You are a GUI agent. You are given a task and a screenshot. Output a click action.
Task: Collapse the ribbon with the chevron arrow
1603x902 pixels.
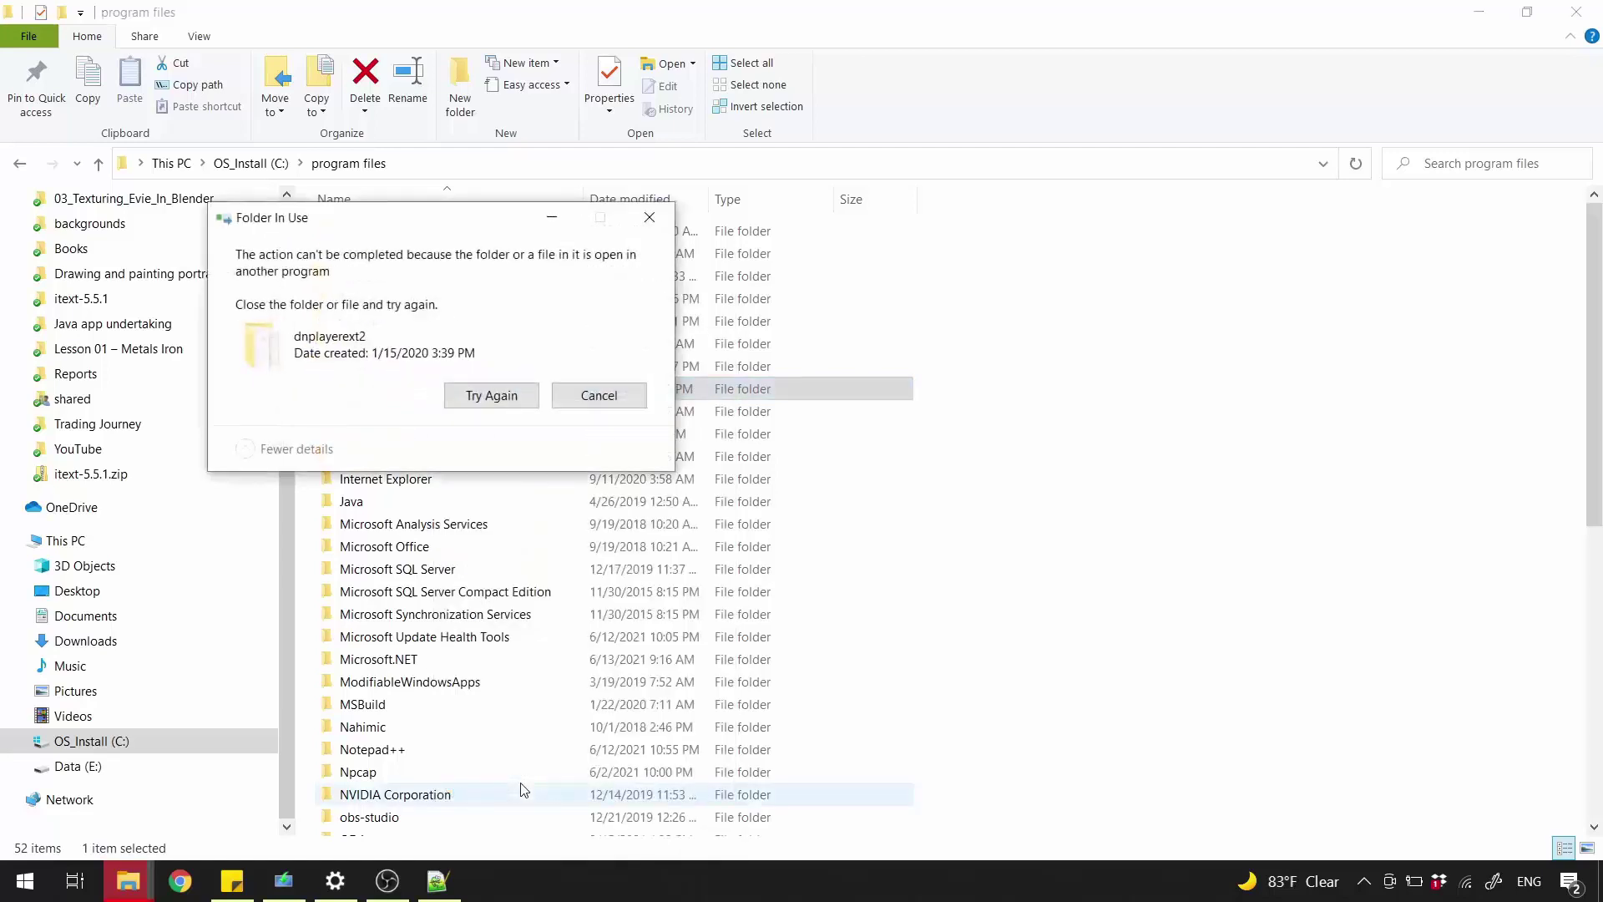(x=1570, y=36)
